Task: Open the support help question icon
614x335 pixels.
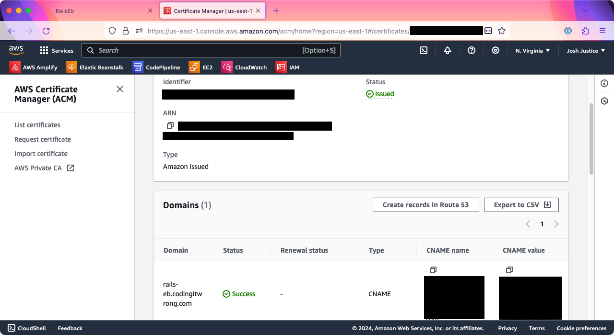Action: click(x=472, y=50)
